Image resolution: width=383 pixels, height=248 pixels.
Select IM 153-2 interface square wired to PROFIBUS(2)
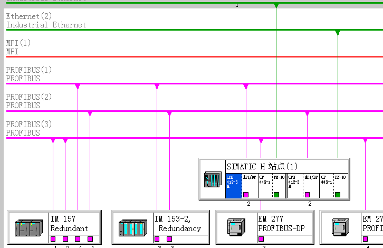169,239
